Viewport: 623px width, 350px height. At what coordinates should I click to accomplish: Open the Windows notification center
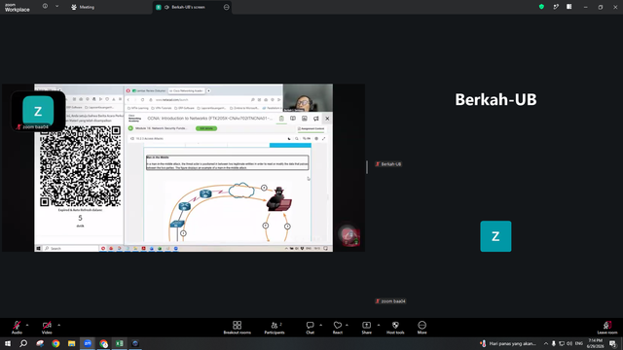click(x=612, y=343)
